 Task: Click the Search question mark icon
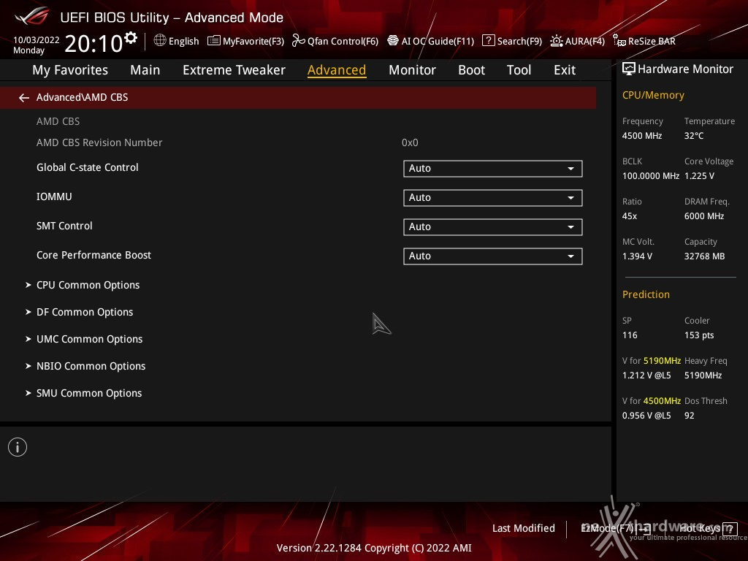click(488, 41)
